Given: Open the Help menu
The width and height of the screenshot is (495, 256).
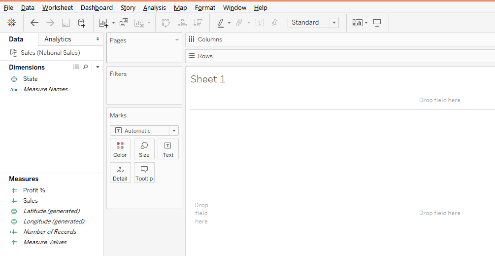Looking at the screenshot, I should click(261, 7).
